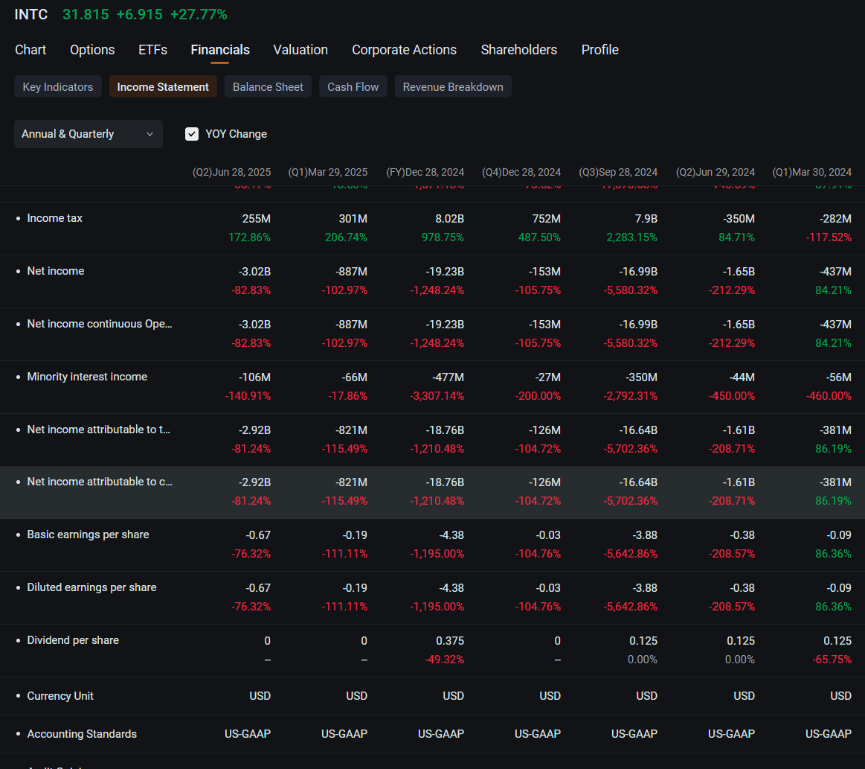Viewport: 865px width, 769px height.
Task: Click the -117.52% Income tax change
Action: coord(829,237)
